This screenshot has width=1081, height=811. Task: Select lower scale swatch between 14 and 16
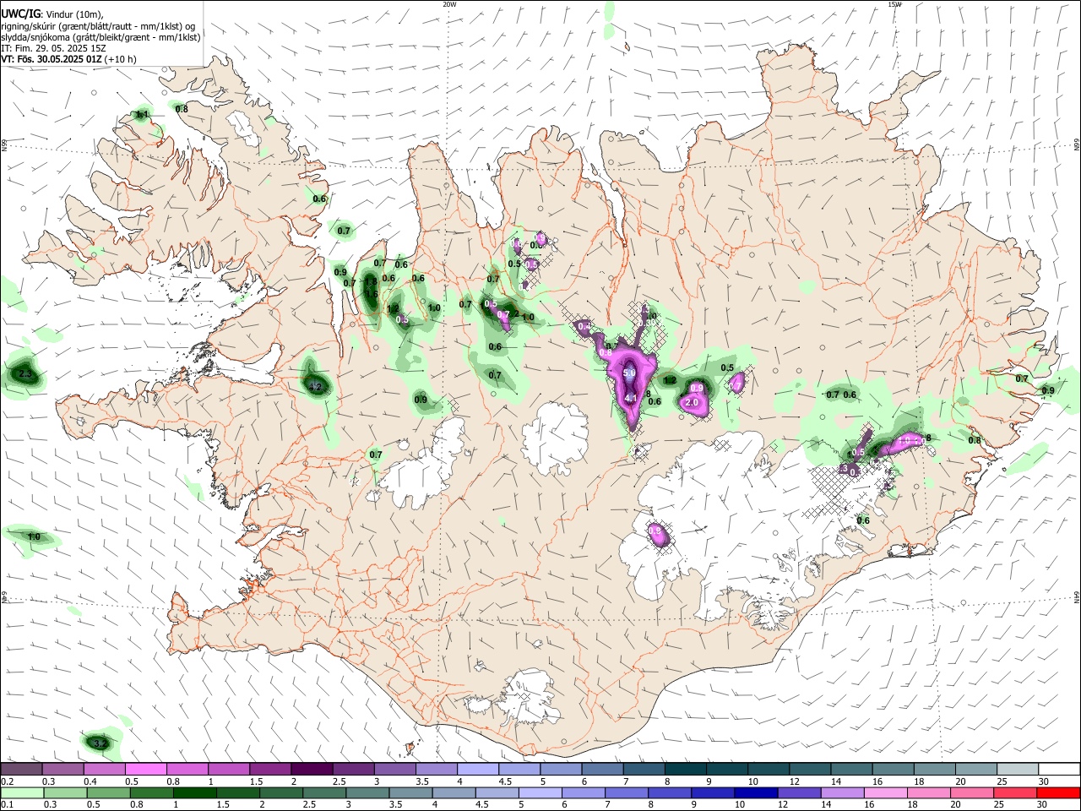[x=841, y=792]
